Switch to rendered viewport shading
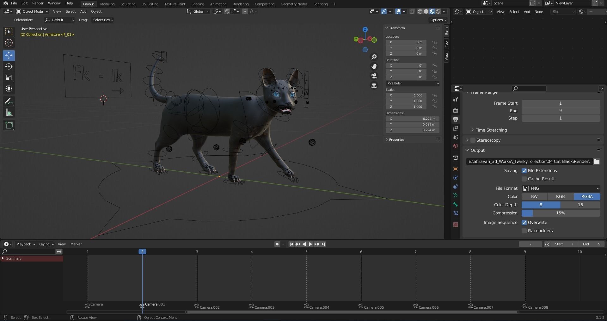Screen dimensions: 607x321 438,11
